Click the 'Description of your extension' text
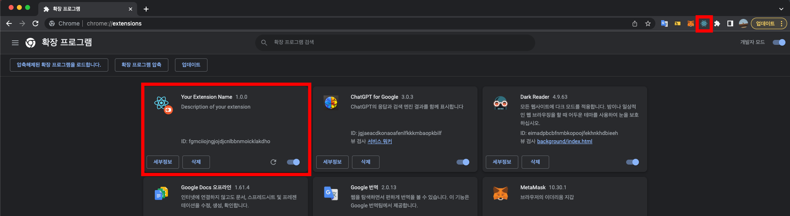The image size is (790, 216). pos(216,107)
